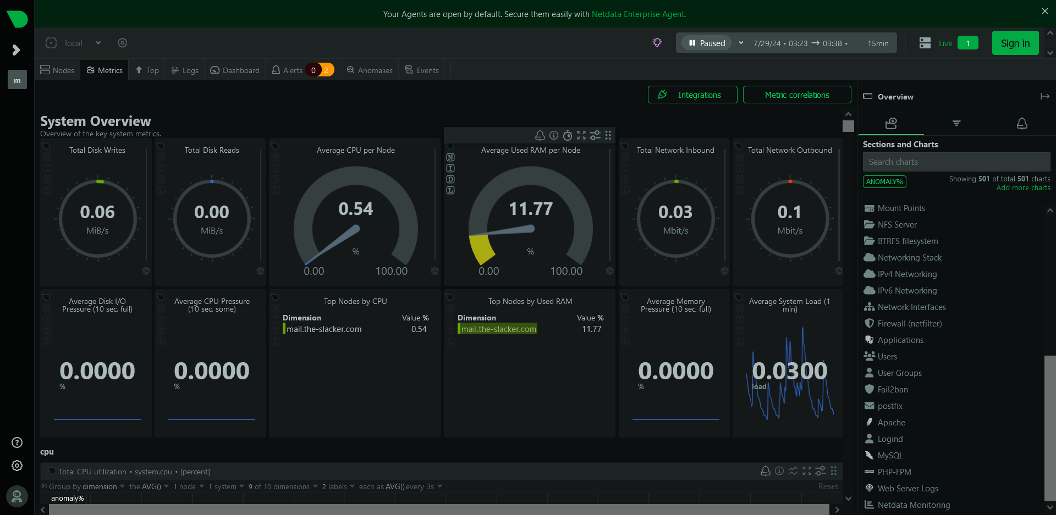Click the Netdata logo icon

point(17,19)
